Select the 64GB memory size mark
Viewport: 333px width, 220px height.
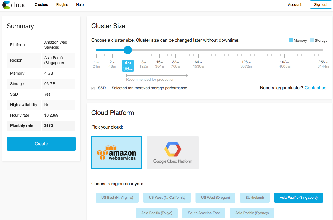click(198, 62)
